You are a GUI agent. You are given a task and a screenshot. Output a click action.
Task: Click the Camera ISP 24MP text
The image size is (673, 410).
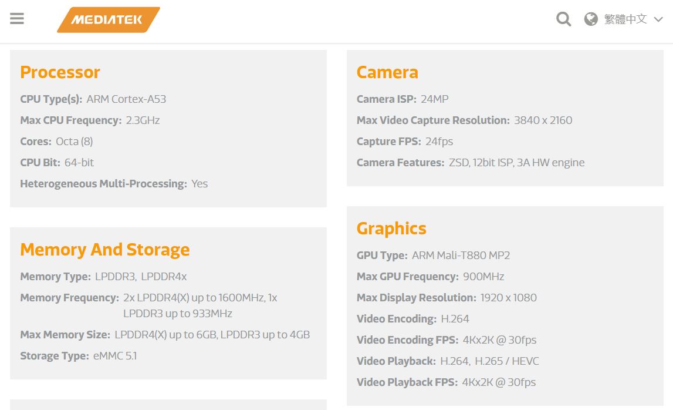pyautogui.click(x=434, y=99)
